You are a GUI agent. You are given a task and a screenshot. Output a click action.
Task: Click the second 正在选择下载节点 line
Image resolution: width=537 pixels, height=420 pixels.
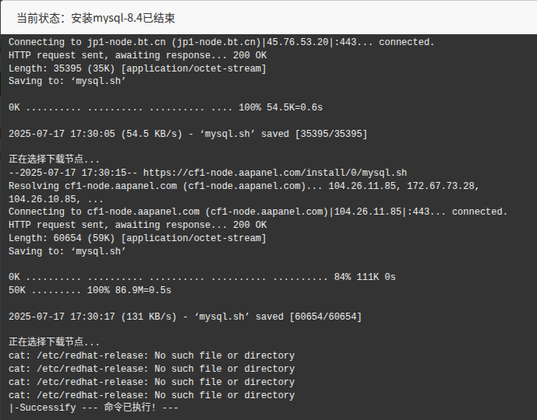coord(54,342)
